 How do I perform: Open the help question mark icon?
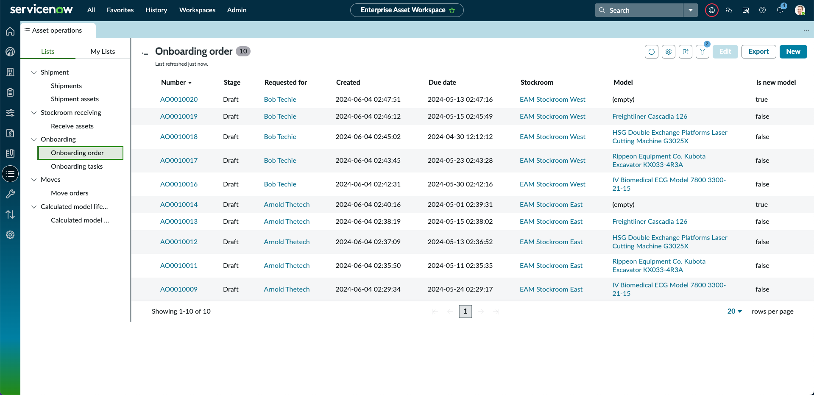tap(763, 10)
